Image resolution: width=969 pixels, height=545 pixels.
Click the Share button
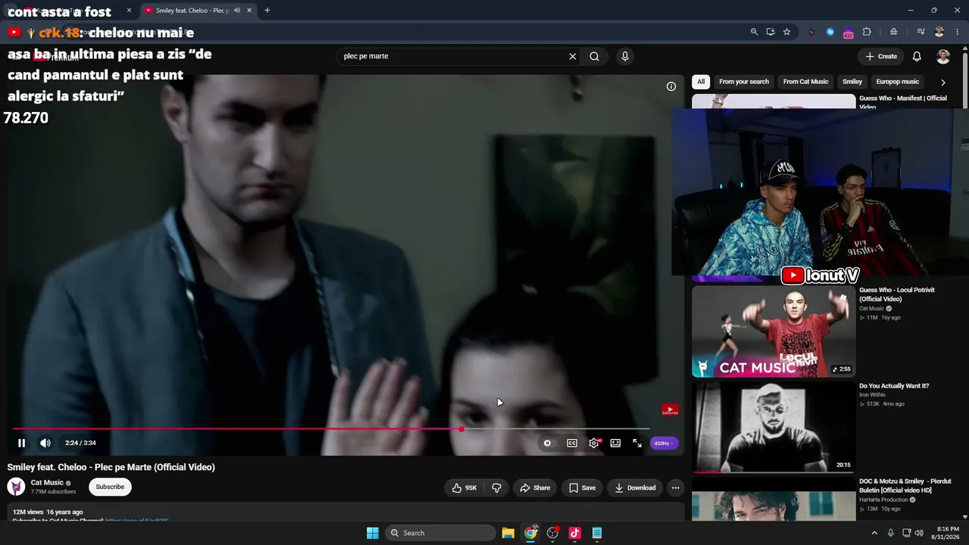click(534, 488)
